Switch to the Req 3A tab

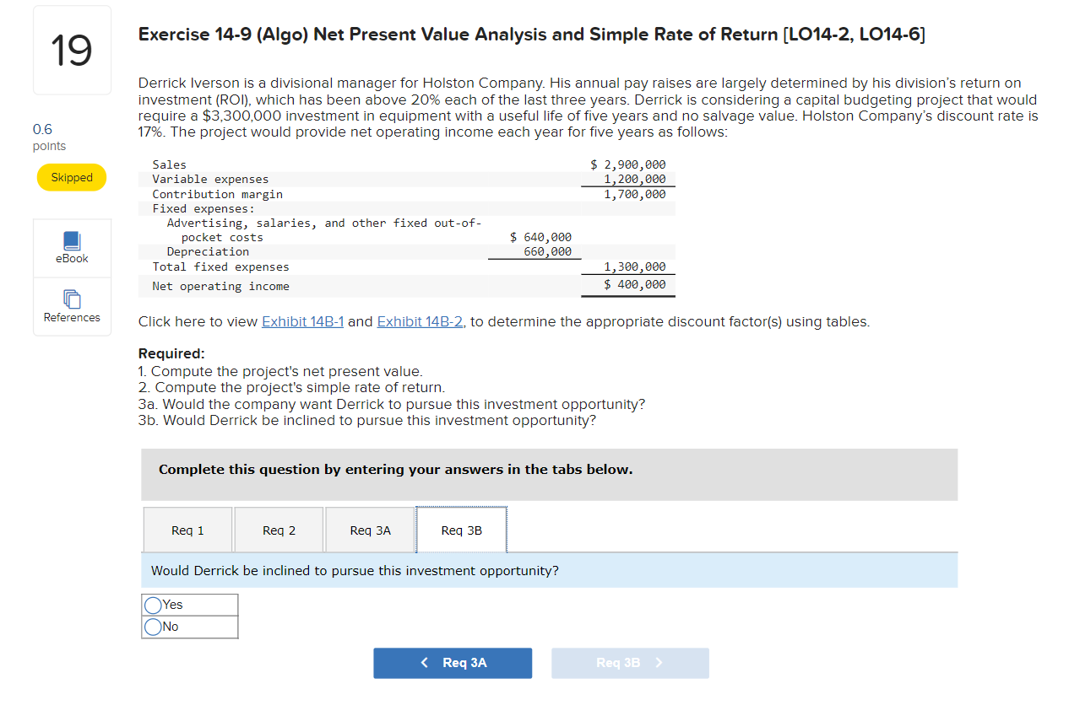point(370,530)
